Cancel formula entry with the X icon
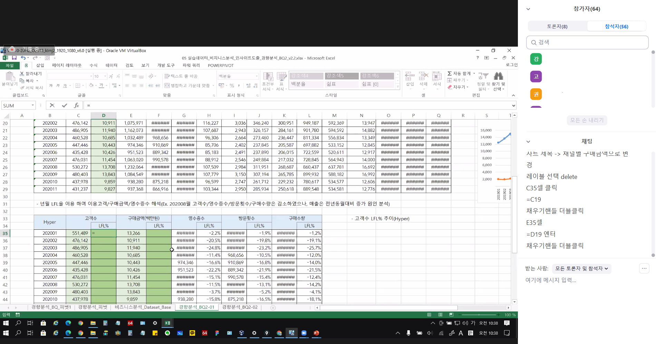This screenshot has height=344, width=656. click(x=52, y=105)
